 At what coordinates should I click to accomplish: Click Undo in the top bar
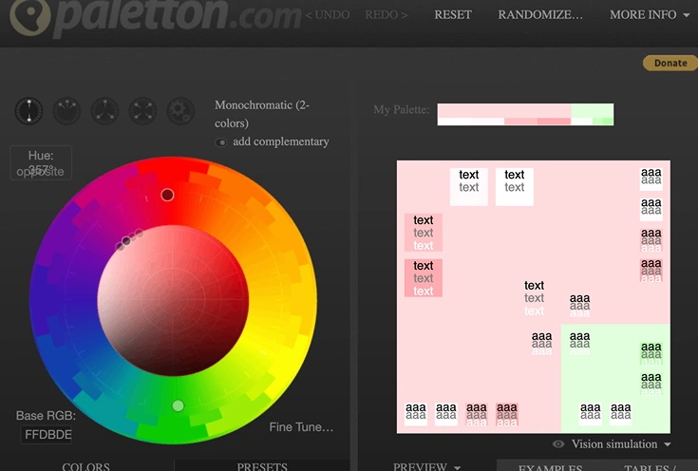click(328, 14)
